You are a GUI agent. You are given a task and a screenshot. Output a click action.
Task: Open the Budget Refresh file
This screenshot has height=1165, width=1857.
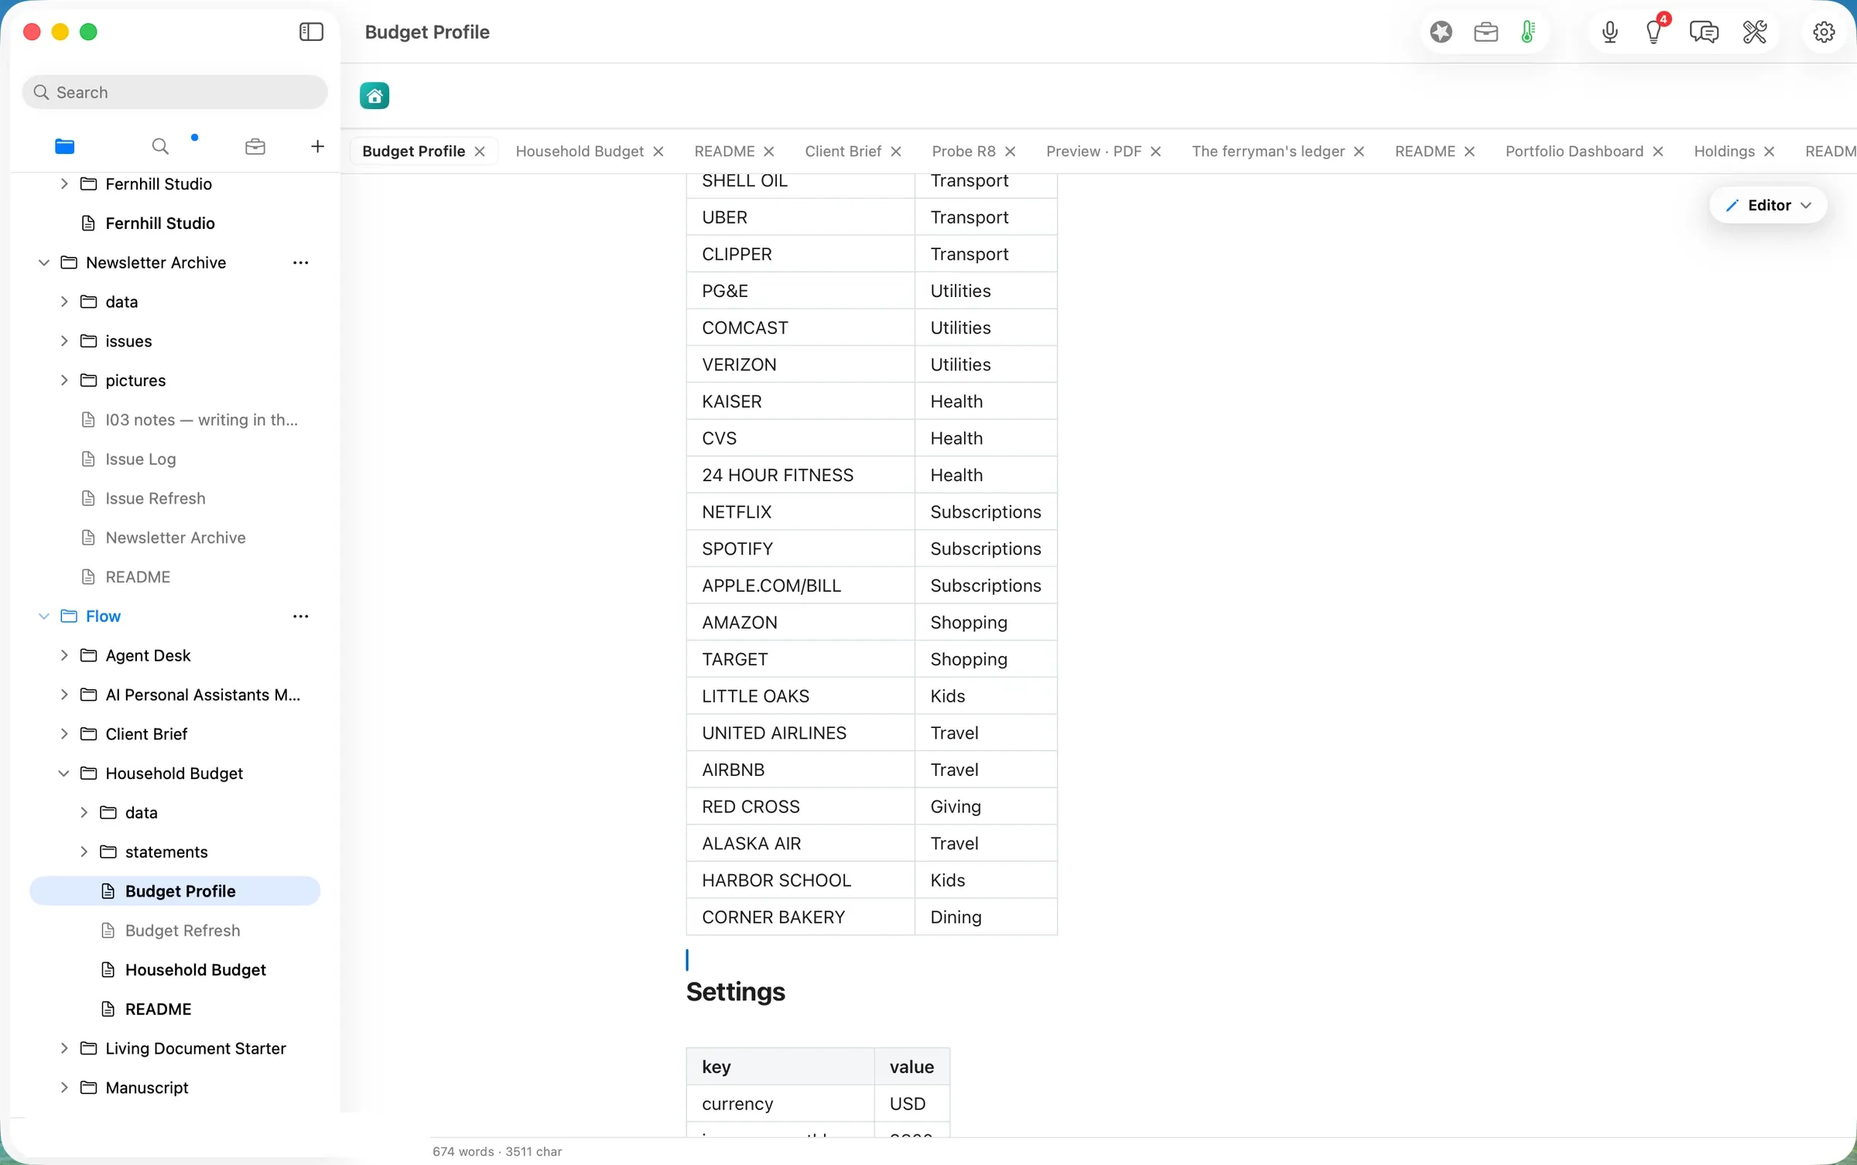[175, 931]
